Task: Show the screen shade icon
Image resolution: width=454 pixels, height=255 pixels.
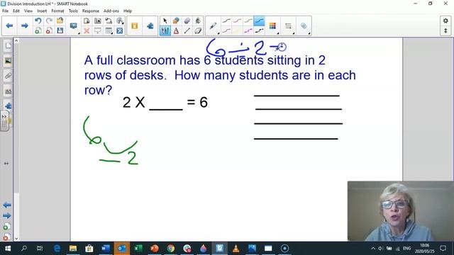Action: 98,30
